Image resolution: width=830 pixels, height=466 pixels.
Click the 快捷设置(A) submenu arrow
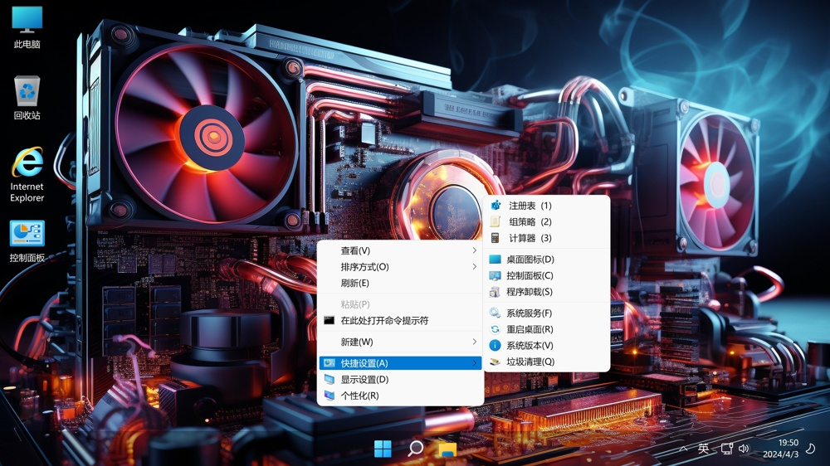(474, 363)
